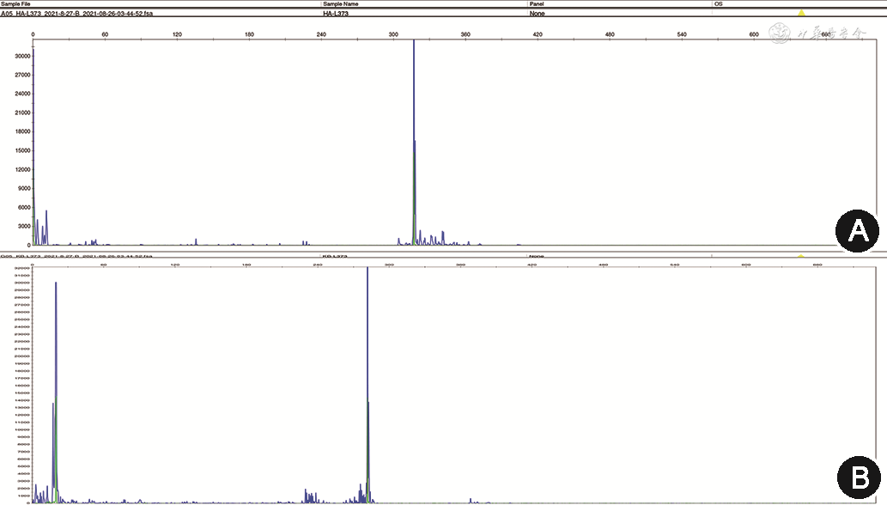Click the KB-L373 sample name cell
The image size is (887, 505).
[x=334, y=256]
